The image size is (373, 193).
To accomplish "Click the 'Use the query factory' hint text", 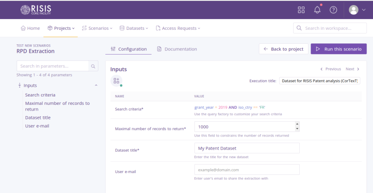I will point(238,114).
